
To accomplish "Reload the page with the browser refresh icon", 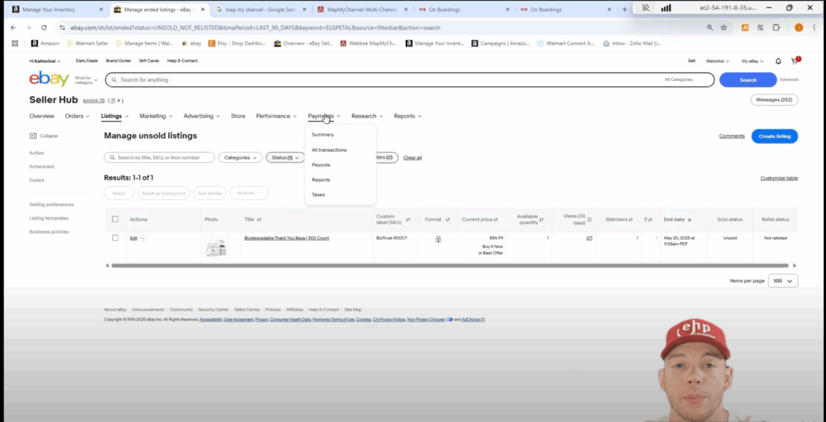I will point(44,28).
